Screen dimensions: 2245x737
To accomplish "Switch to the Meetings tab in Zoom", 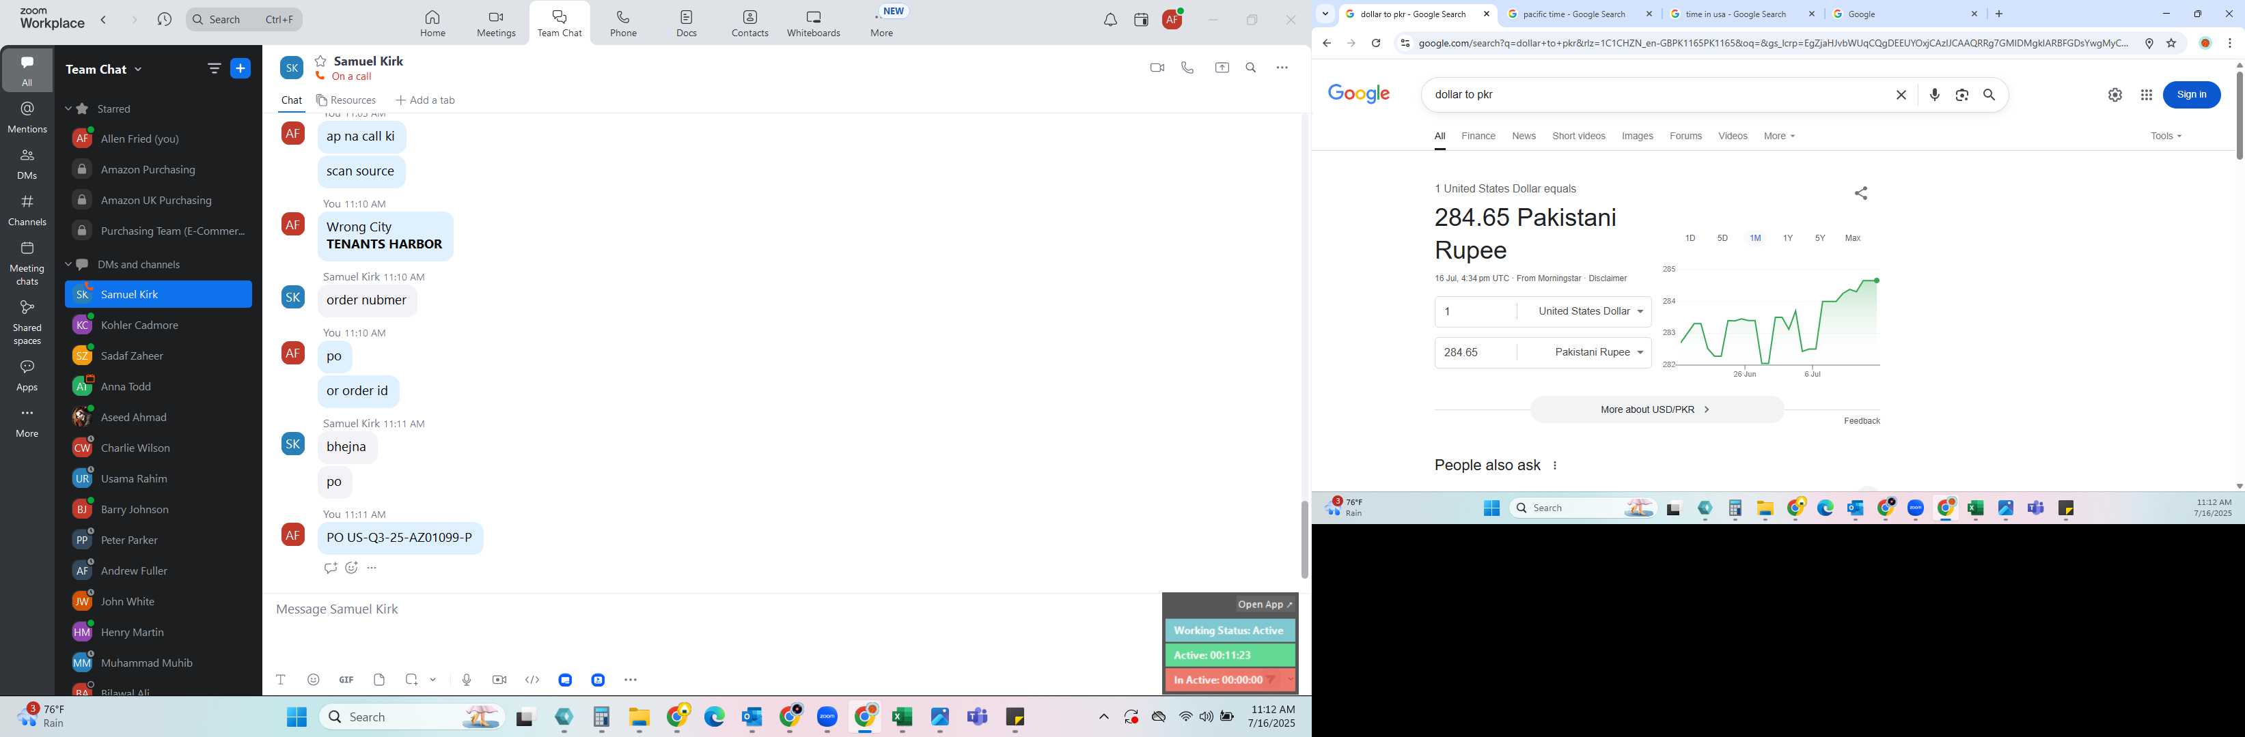I will coord(496,23).
